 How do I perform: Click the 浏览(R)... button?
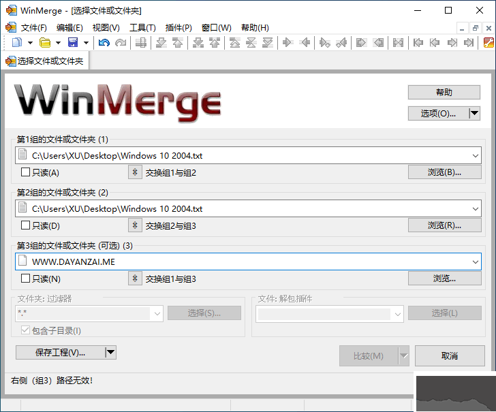[444, 225]
